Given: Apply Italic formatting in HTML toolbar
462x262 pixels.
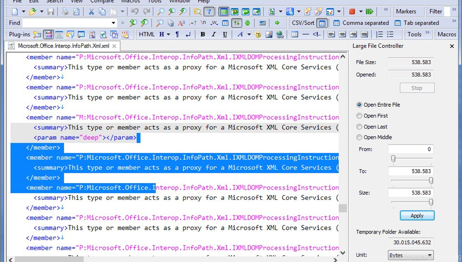Looking at the screenshot, I should click(214, 35).
